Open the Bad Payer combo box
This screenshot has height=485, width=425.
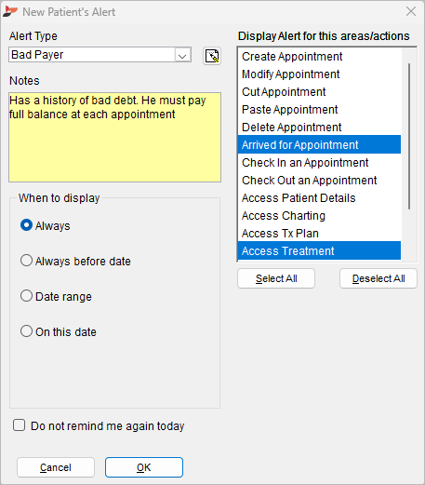[100, 55]
